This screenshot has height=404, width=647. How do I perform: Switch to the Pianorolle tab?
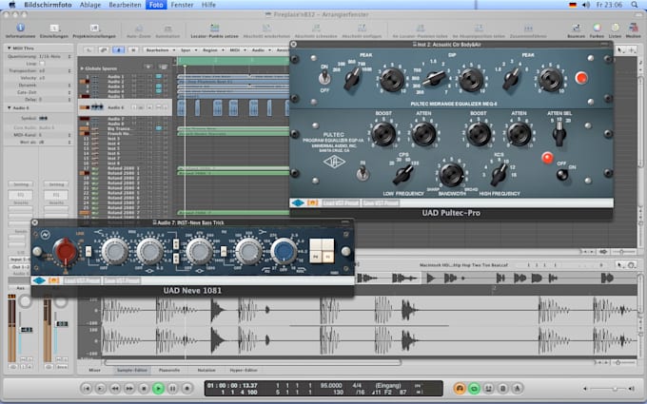(x=169, y=370)
